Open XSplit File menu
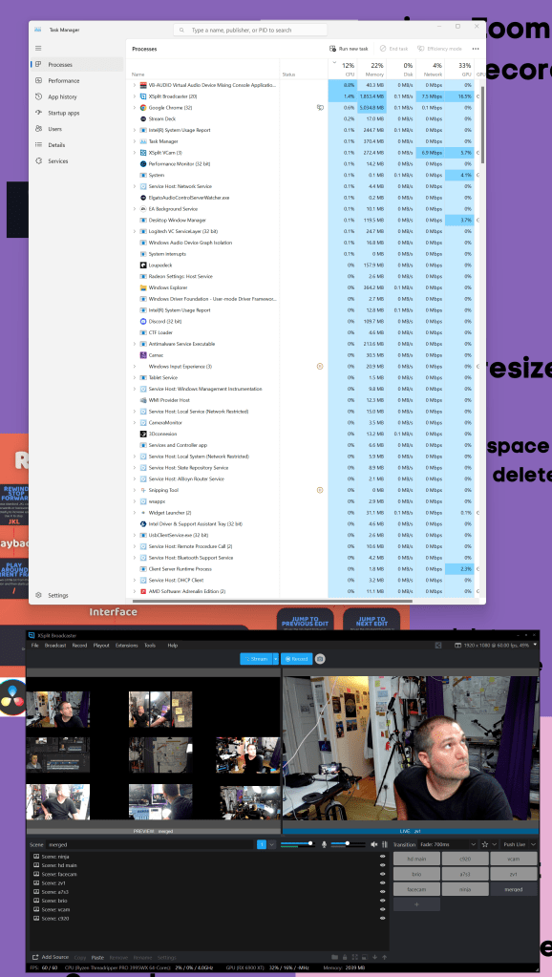 tap(35, 646)
